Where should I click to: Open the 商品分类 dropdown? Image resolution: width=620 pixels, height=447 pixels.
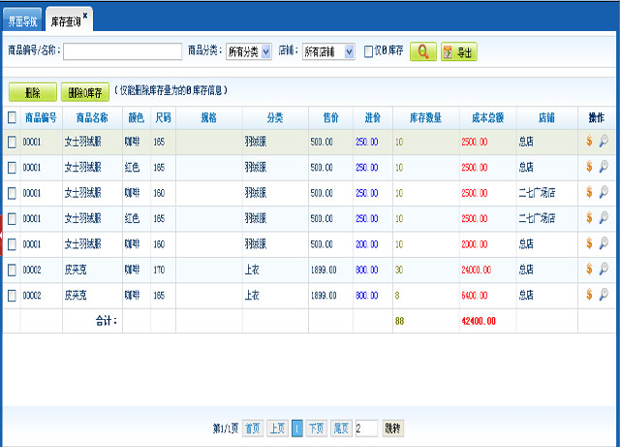click(248, 51)
